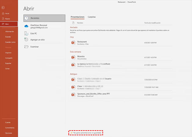Click the OneDrive cloud icon
192x137 pixels.
(26, 26)
